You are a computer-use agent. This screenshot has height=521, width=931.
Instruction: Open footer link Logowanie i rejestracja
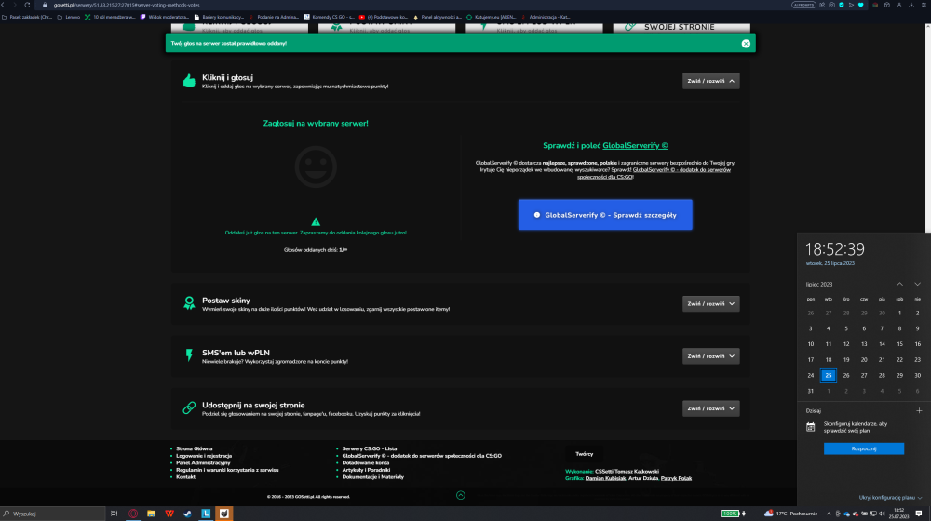pos(204,456)
